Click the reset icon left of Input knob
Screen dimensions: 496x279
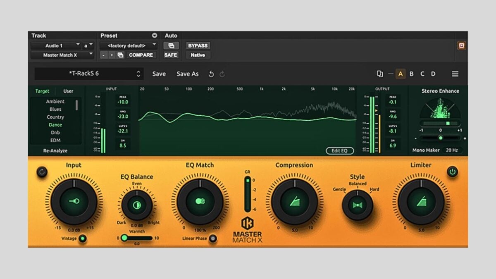tap(41, 172)
